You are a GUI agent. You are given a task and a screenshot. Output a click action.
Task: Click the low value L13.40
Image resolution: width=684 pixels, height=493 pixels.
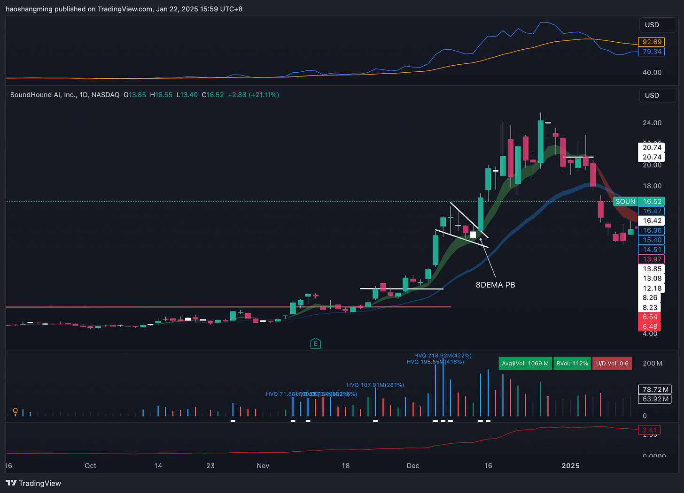tap(187, 95)
